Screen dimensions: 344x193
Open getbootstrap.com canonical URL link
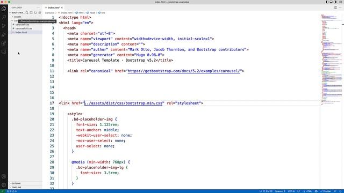184,71
